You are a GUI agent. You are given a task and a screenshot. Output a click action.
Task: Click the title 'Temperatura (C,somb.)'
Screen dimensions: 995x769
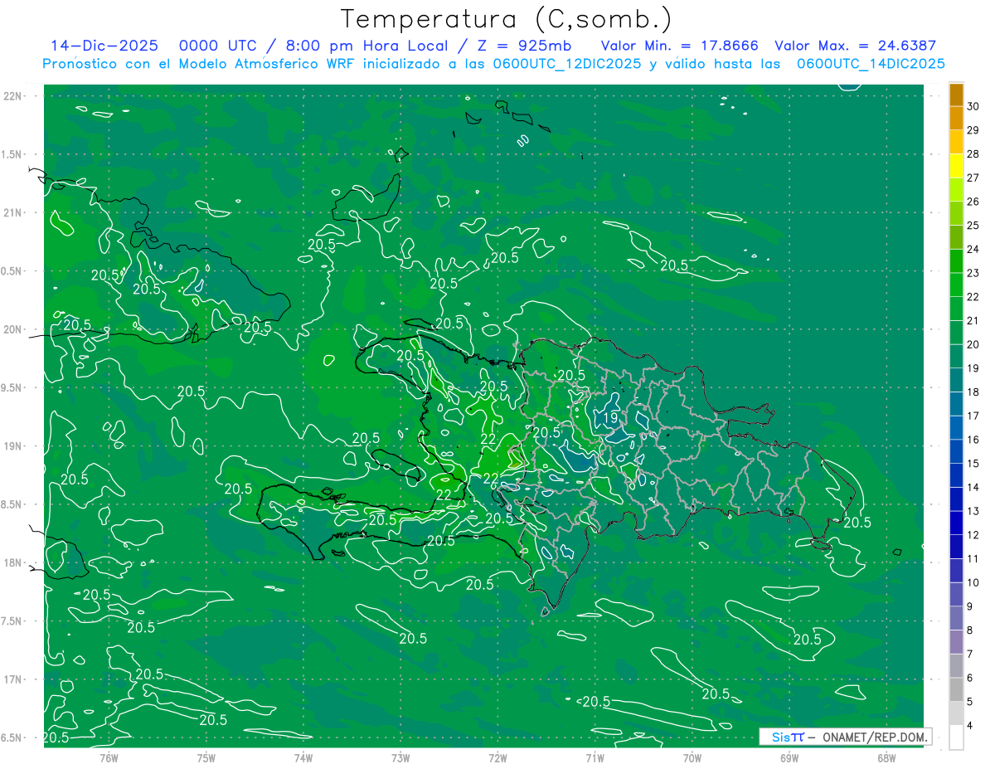(x=506, y=18)
